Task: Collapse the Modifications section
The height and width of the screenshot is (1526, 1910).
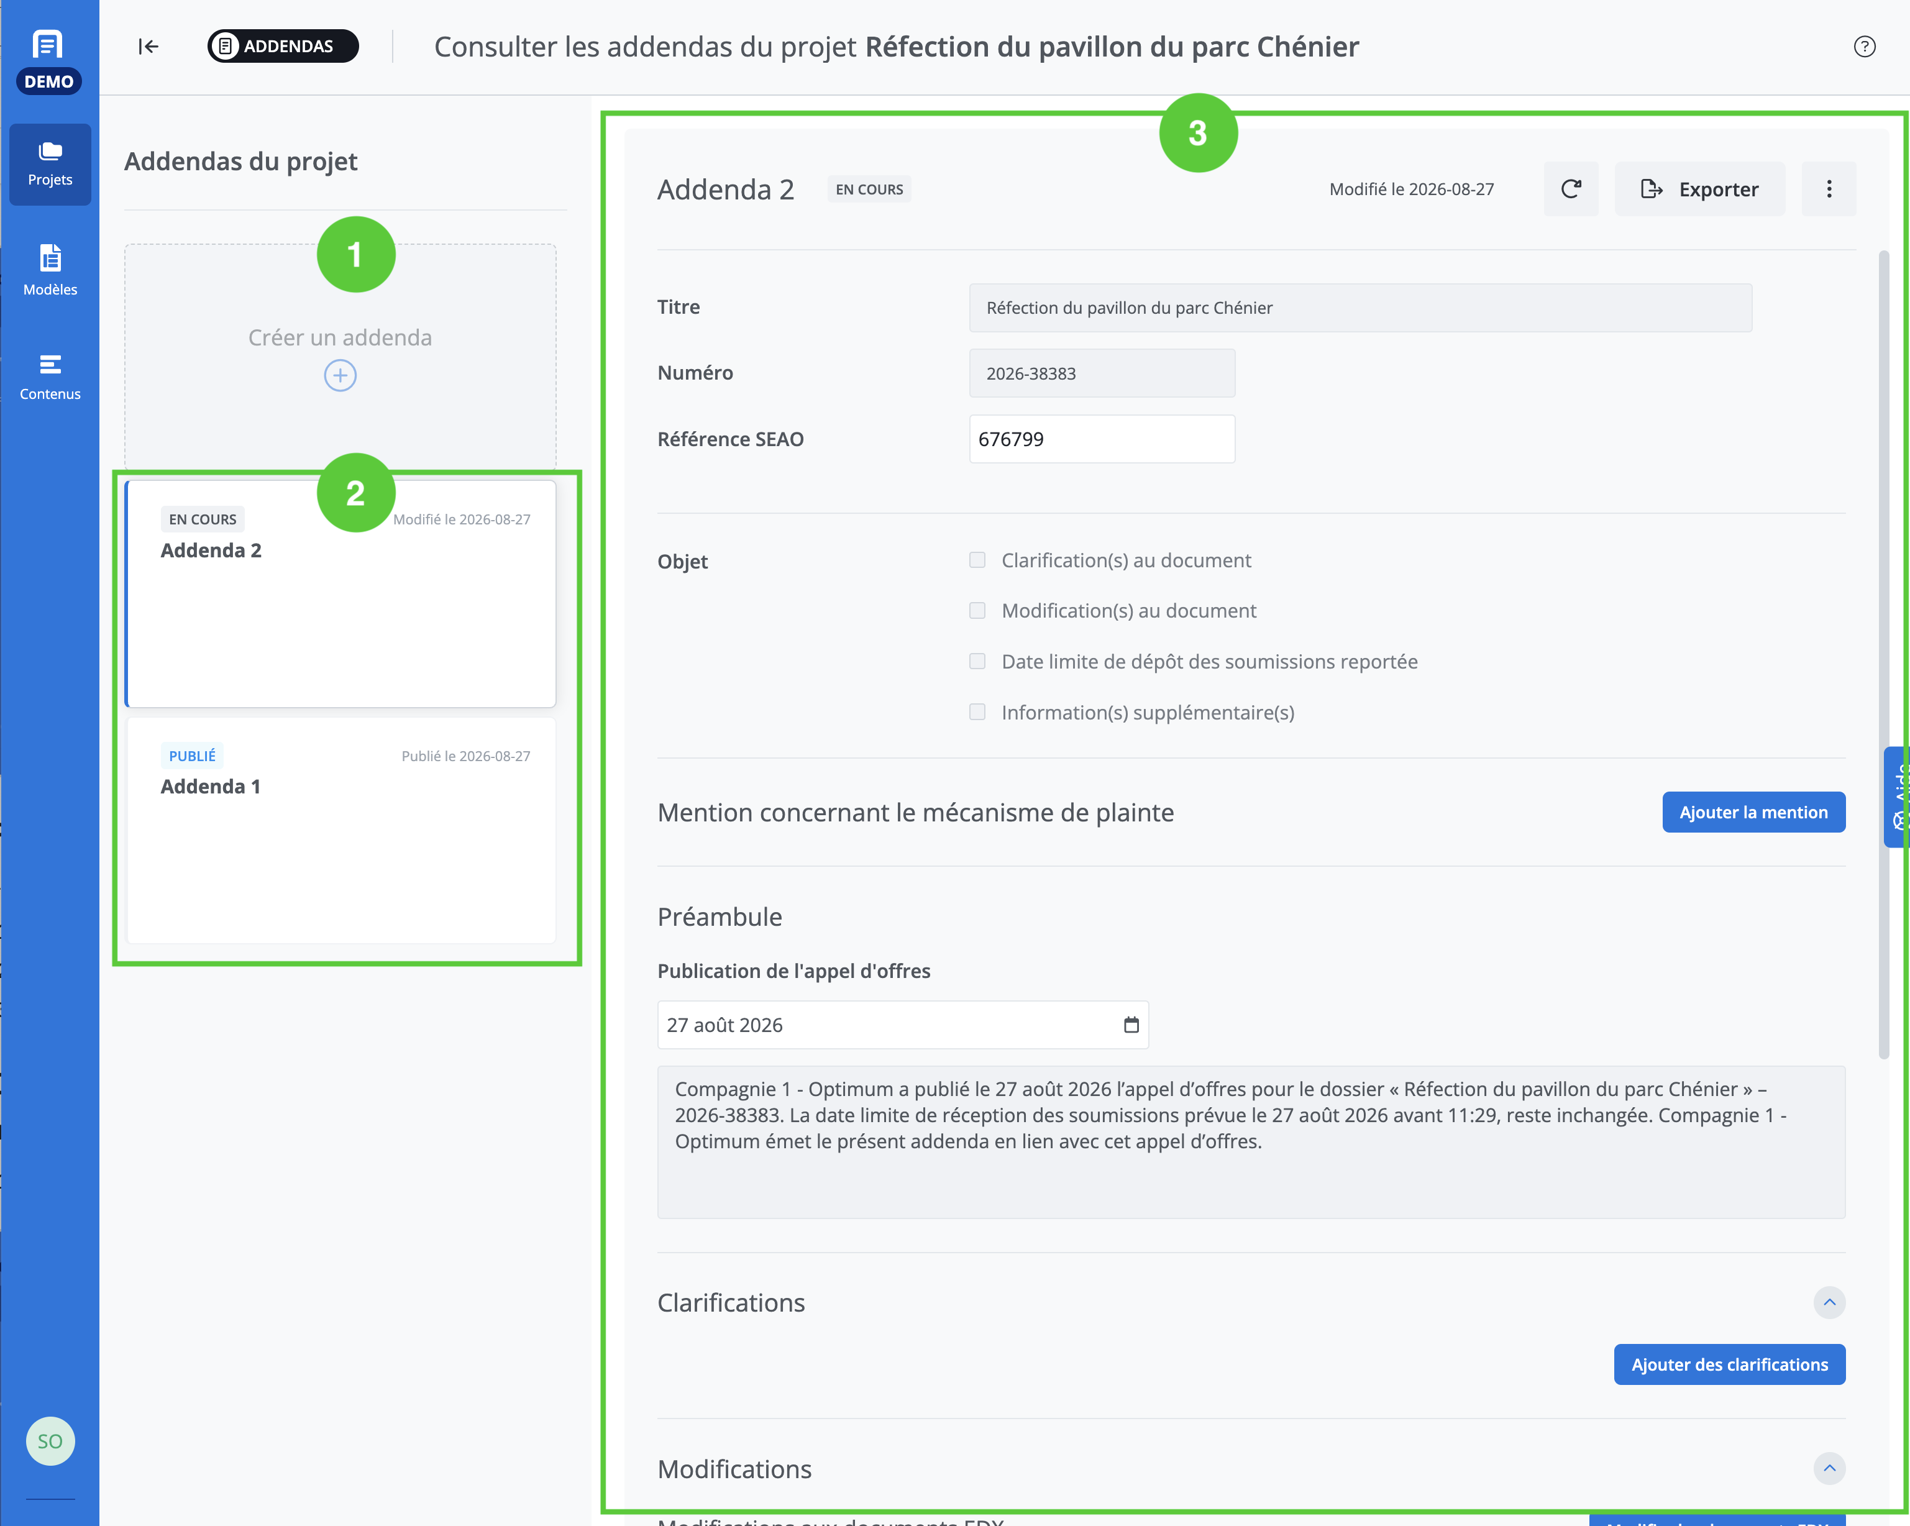Action: (x=1829, y=1468)
